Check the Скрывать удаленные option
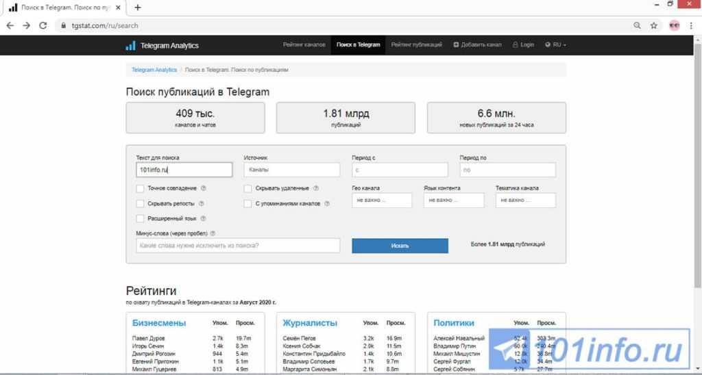The height and width of the screenshot is (375, 702). 248,188
